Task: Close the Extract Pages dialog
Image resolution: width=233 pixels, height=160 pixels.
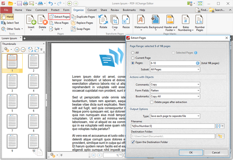Action: pyautogui.click(x=226, y=38)
